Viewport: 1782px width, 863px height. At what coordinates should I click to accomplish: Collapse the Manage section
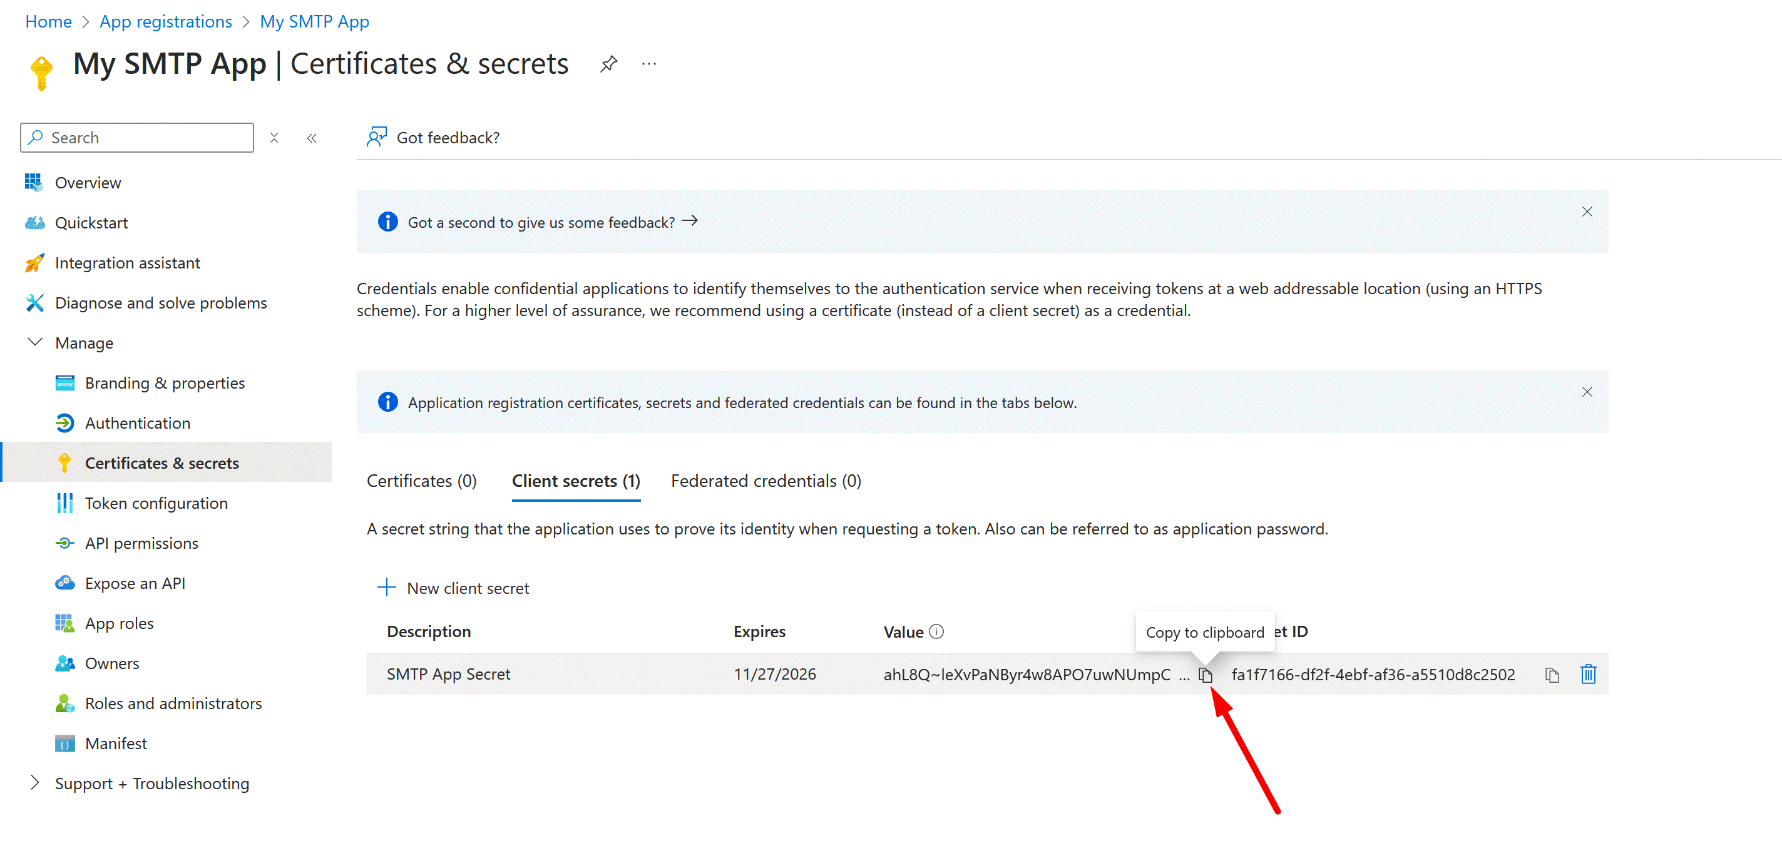pos(34,342)
